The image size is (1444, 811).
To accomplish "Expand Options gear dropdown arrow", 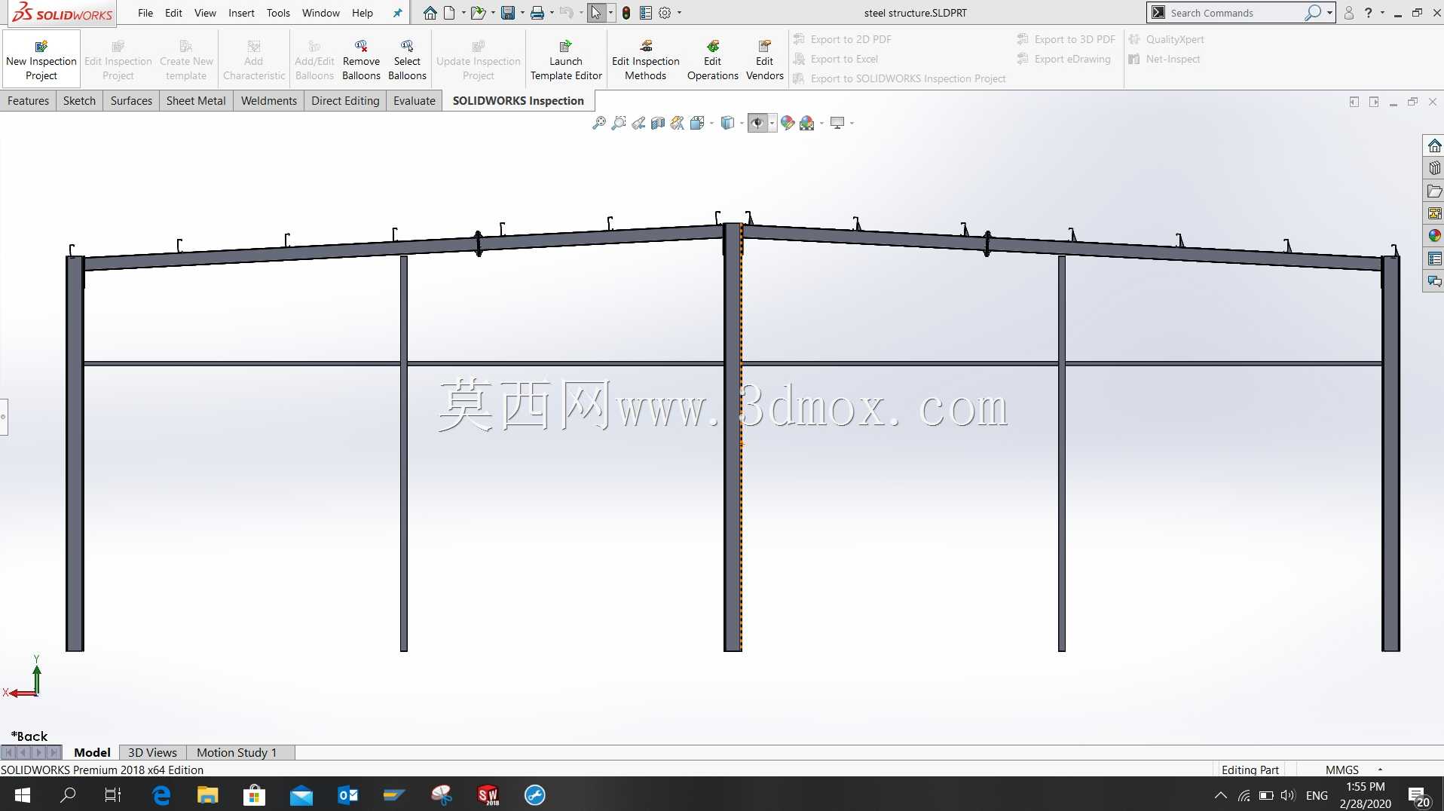I will click(679, 13).
